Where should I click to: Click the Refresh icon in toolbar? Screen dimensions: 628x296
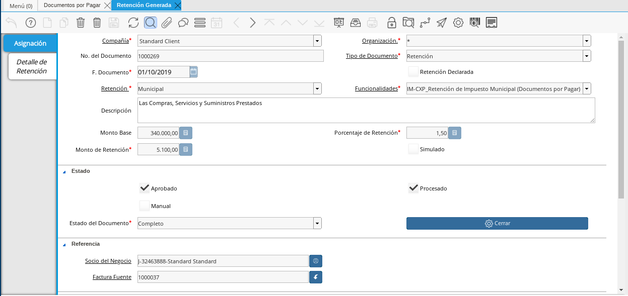(133, 23)
